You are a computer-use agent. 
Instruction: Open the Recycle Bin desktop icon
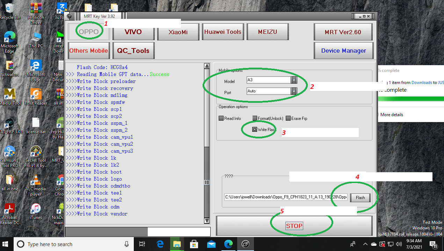pyautogui.click(x=10, y=11)
